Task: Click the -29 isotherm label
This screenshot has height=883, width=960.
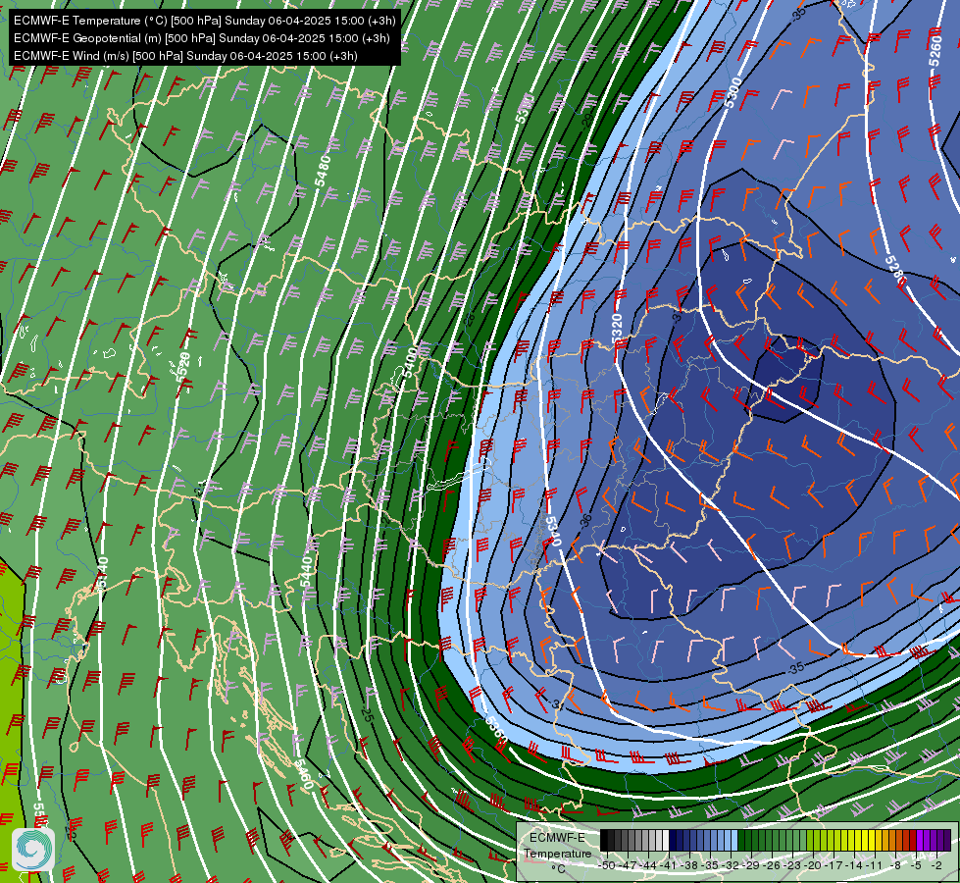Action: pos(587,120)
